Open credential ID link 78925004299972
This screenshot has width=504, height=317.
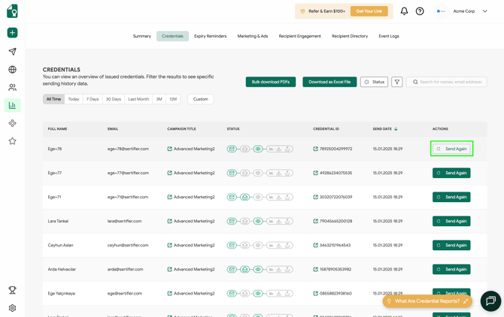coord(335,149)
